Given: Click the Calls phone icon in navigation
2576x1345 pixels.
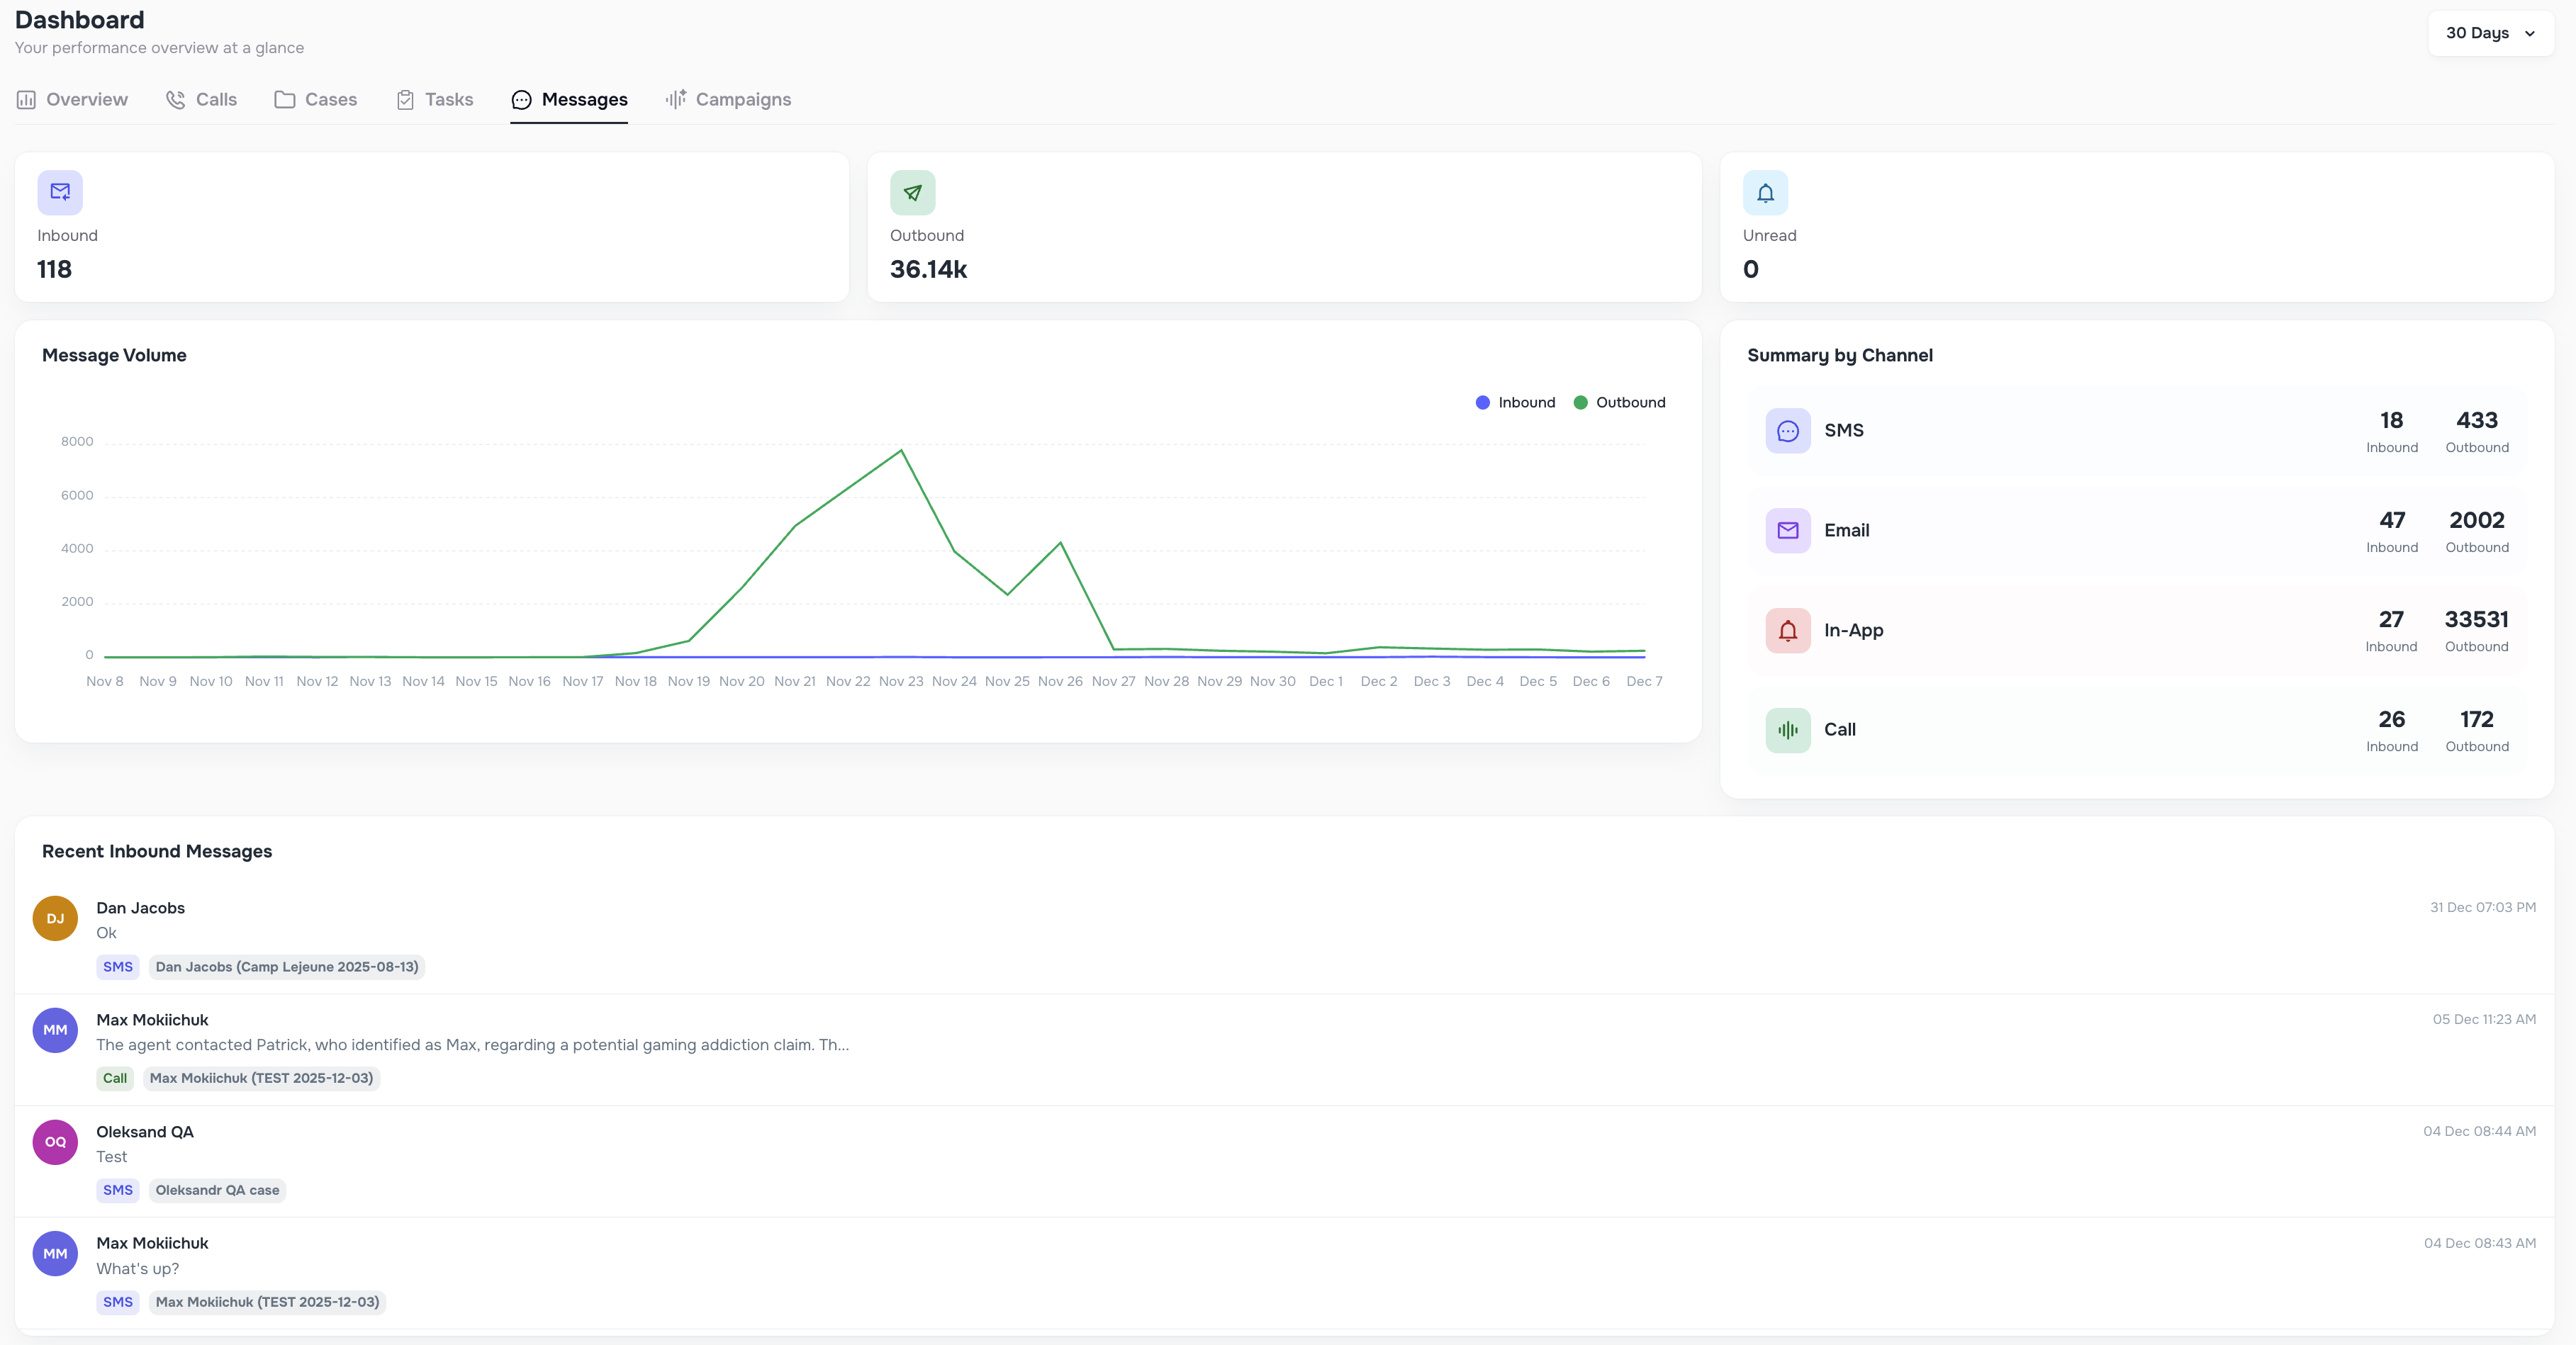Looking at the screenshot, I should tap(175, 99).
